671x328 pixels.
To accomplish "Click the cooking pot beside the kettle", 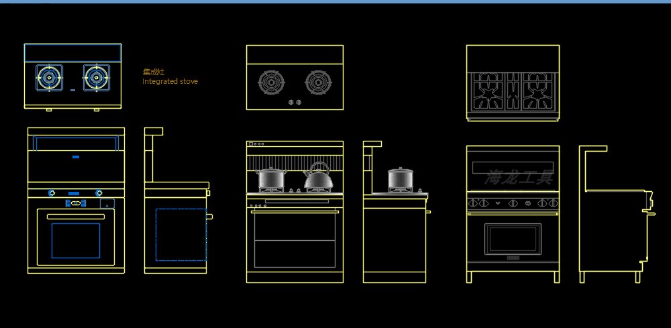I will point(272,178).
